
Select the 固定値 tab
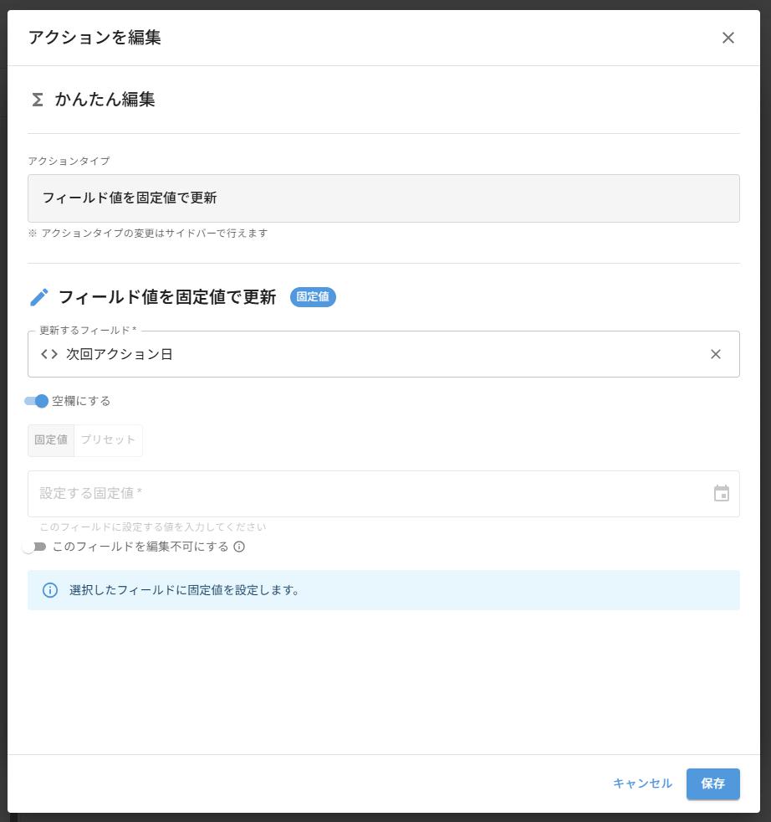pos(51,439)
